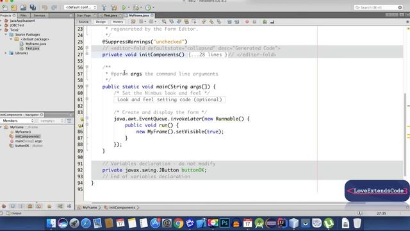This screenshot has width=410, height=231.
Task: Click the Source view button
Action: point(84,22)
